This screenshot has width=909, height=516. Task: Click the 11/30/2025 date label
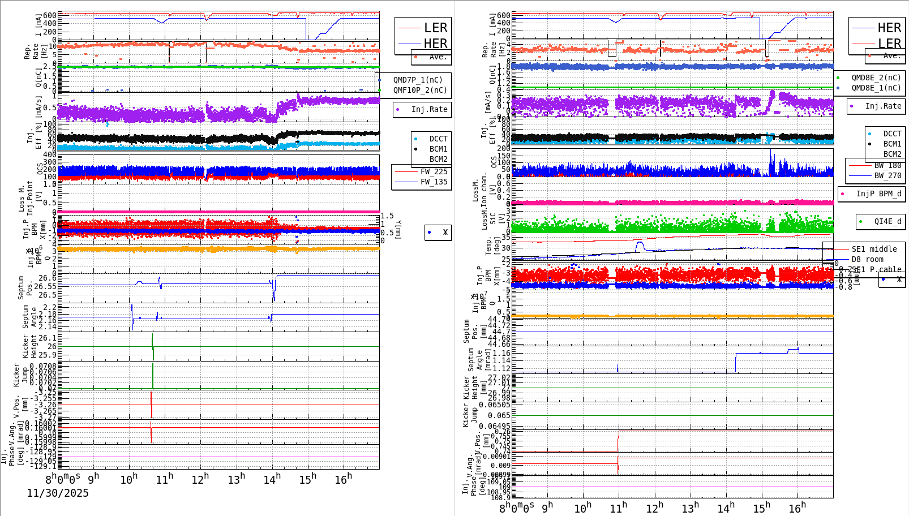[57, 493]
